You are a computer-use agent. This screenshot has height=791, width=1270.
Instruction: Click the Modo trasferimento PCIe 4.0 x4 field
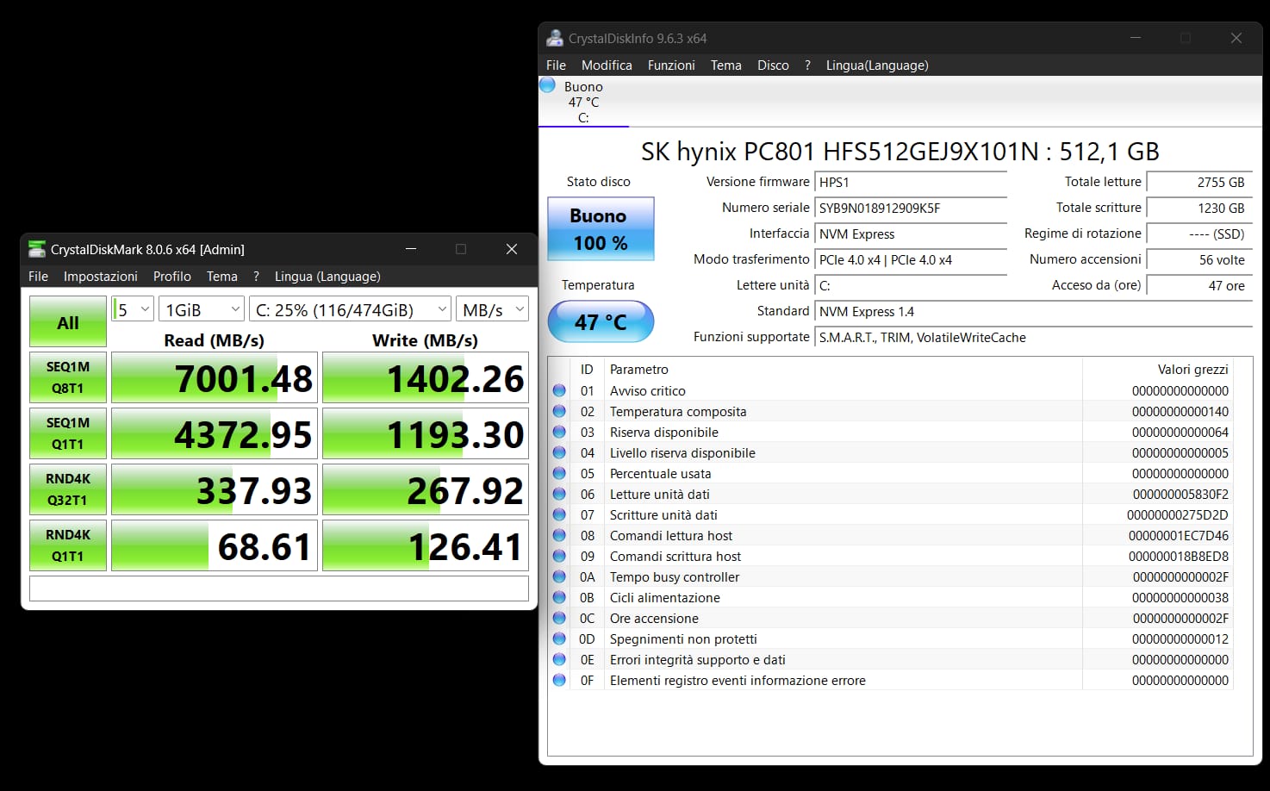pyautogui.click(x=911, y=259)
